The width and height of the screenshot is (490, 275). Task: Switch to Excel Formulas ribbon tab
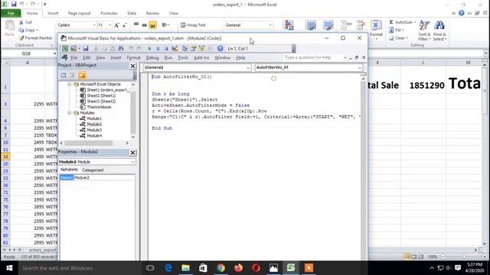[x=109, y=13]
